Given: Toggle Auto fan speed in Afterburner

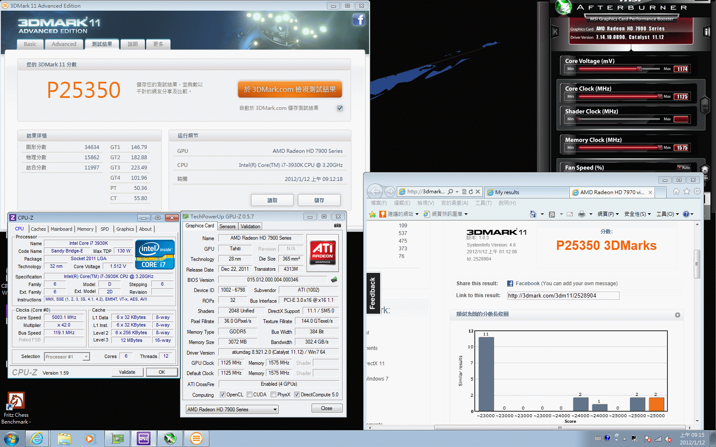Looking at the screenshot, I should point(684,167).
